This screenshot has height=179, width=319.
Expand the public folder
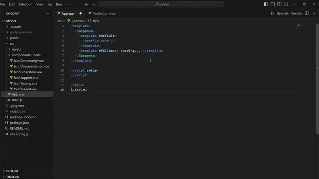[x=14, y=38]
